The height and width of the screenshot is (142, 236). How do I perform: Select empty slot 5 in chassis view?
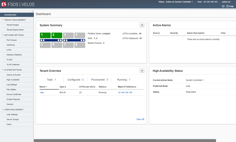point(45,45)
